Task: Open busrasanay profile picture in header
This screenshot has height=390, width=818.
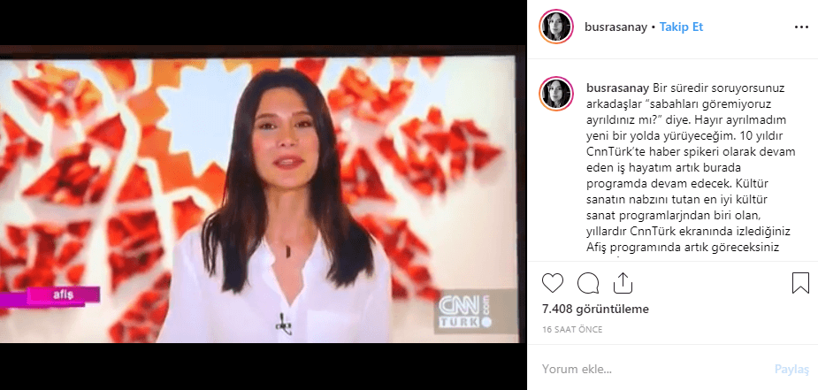Action: pyautogui.click(x=556, y=27)
